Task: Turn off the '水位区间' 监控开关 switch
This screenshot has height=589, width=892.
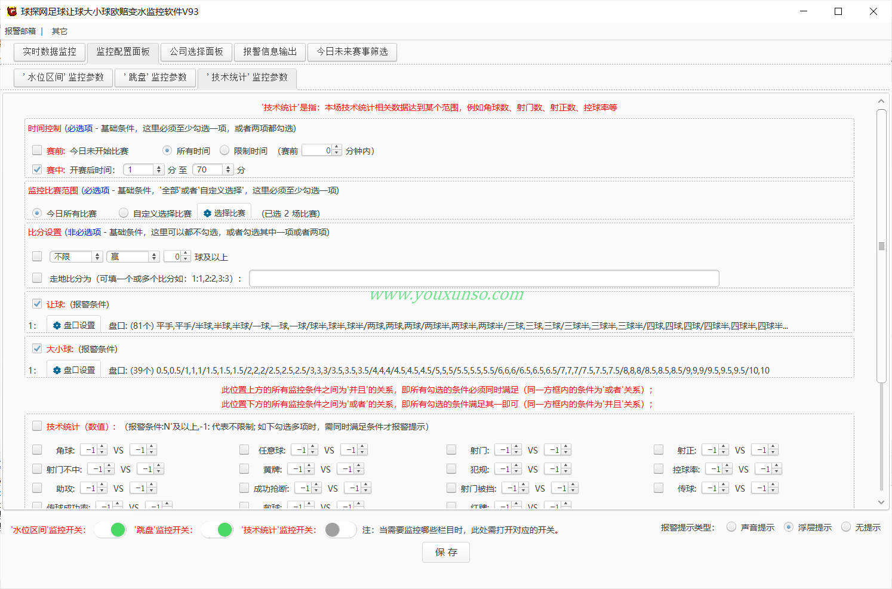Action: 110,529
